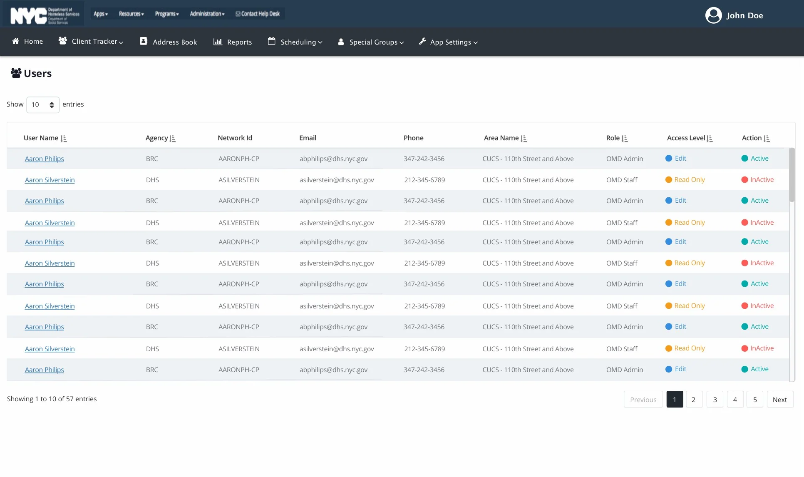Click 'Showing 1 to 10 of 57 entries'
The height and width of the screenshot is (477, 804).
pyautogui.click(x=52, y=399)
